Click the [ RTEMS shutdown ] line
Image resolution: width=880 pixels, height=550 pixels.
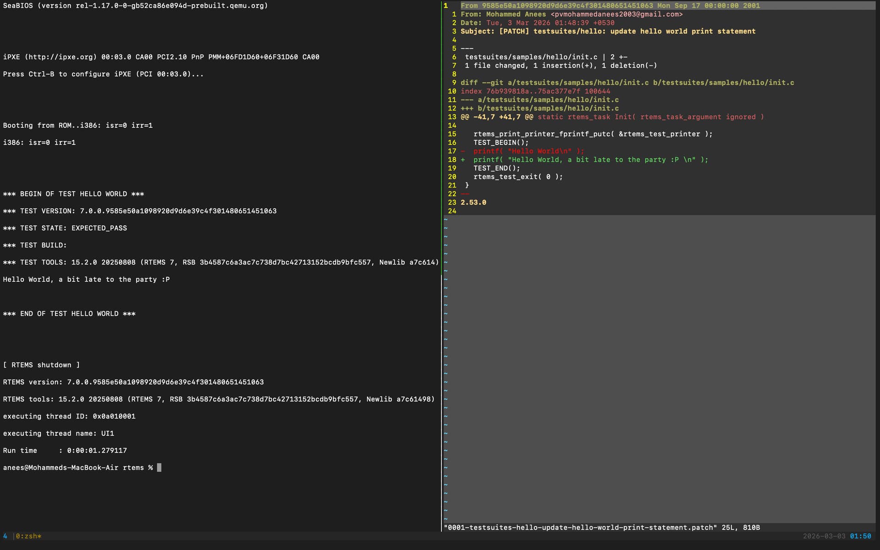click(x=41, y=365)
